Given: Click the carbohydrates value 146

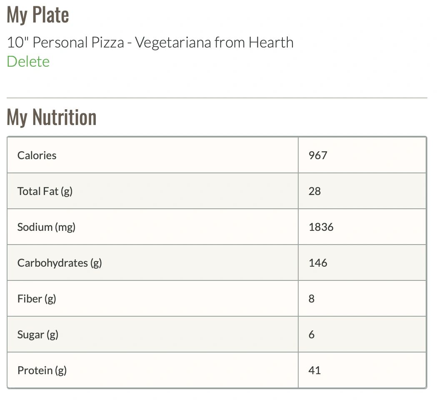Looking at the screenshot, I should (x=318, y=263).
